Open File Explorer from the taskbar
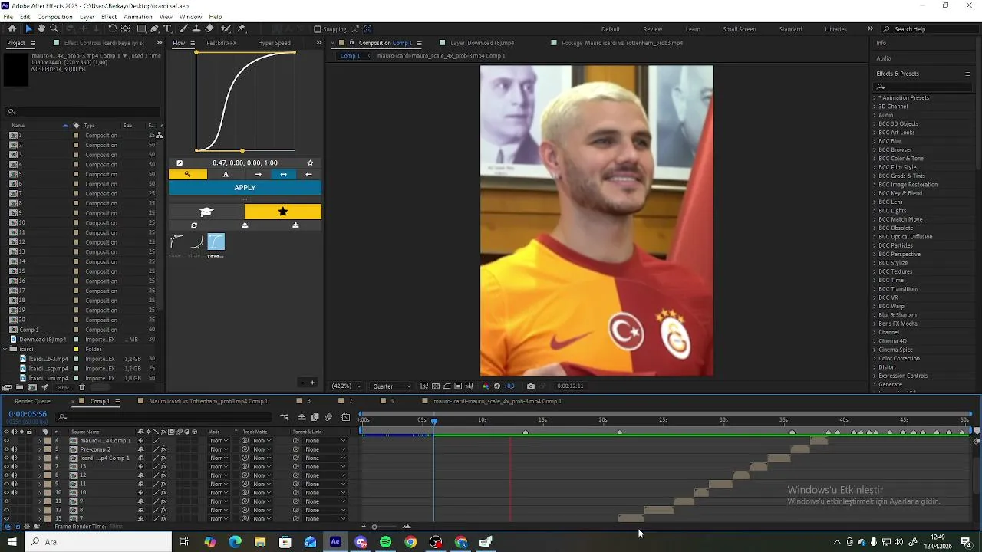Viewport: 982px width, 552px height. [260, 542]
